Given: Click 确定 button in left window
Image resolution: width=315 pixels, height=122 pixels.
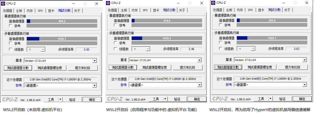Looking at the screenshot, I should tap(92, 100).
